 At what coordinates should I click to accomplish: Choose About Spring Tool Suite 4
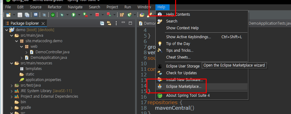pyautogui.click(x=202, y=96)
